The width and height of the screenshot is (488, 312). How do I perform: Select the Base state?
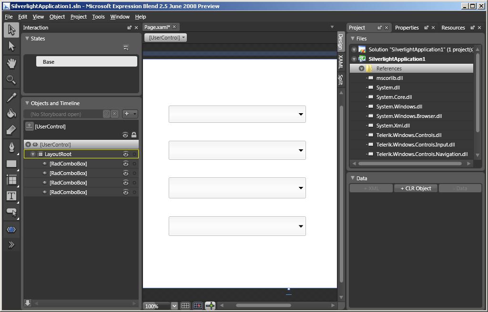pyautogui.click(x=87, y=61)
